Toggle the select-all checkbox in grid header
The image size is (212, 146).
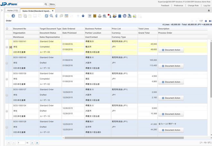pos(7,29)
